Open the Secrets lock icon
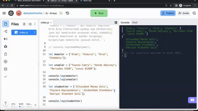198x111 pixels. 6,54
